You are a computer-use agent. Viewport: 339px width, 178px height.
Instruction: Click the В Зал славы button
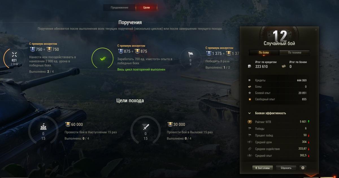click(x=262, y=168)
